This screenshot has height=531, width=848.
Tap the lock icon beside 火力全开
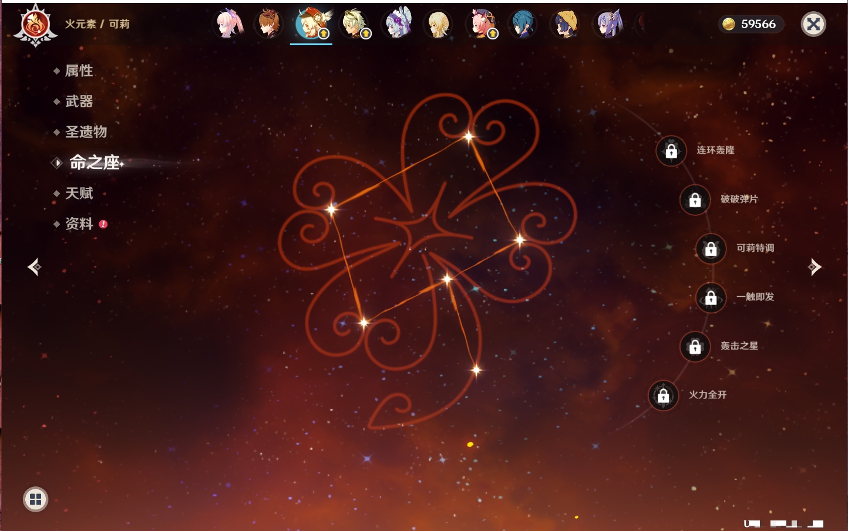pos(663,395)
